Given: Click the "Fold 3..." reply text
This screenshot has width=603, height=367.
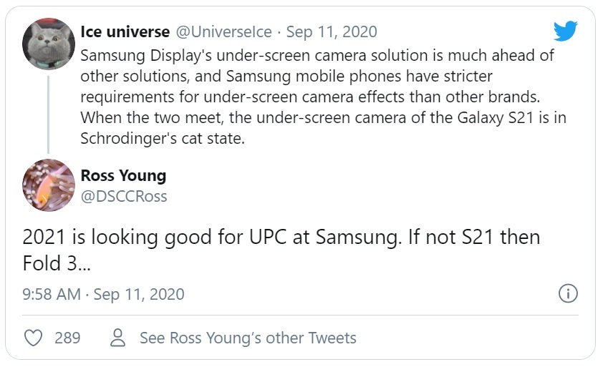Looking at the screenshot, I should [x=54, y=264].
